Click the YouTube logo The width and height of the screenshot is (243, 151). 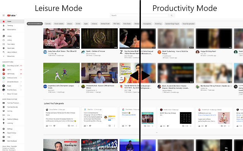click(12, 15)
